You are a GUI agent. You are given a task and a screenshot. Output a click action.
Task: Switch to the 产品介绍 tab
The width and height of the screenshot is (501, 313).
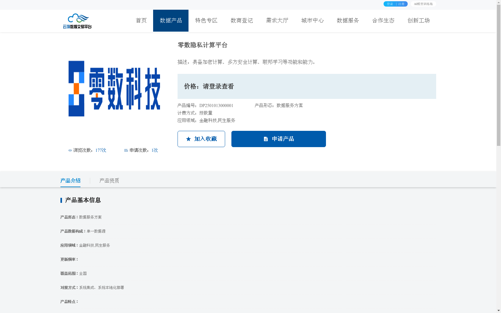[x=70, y=181]
